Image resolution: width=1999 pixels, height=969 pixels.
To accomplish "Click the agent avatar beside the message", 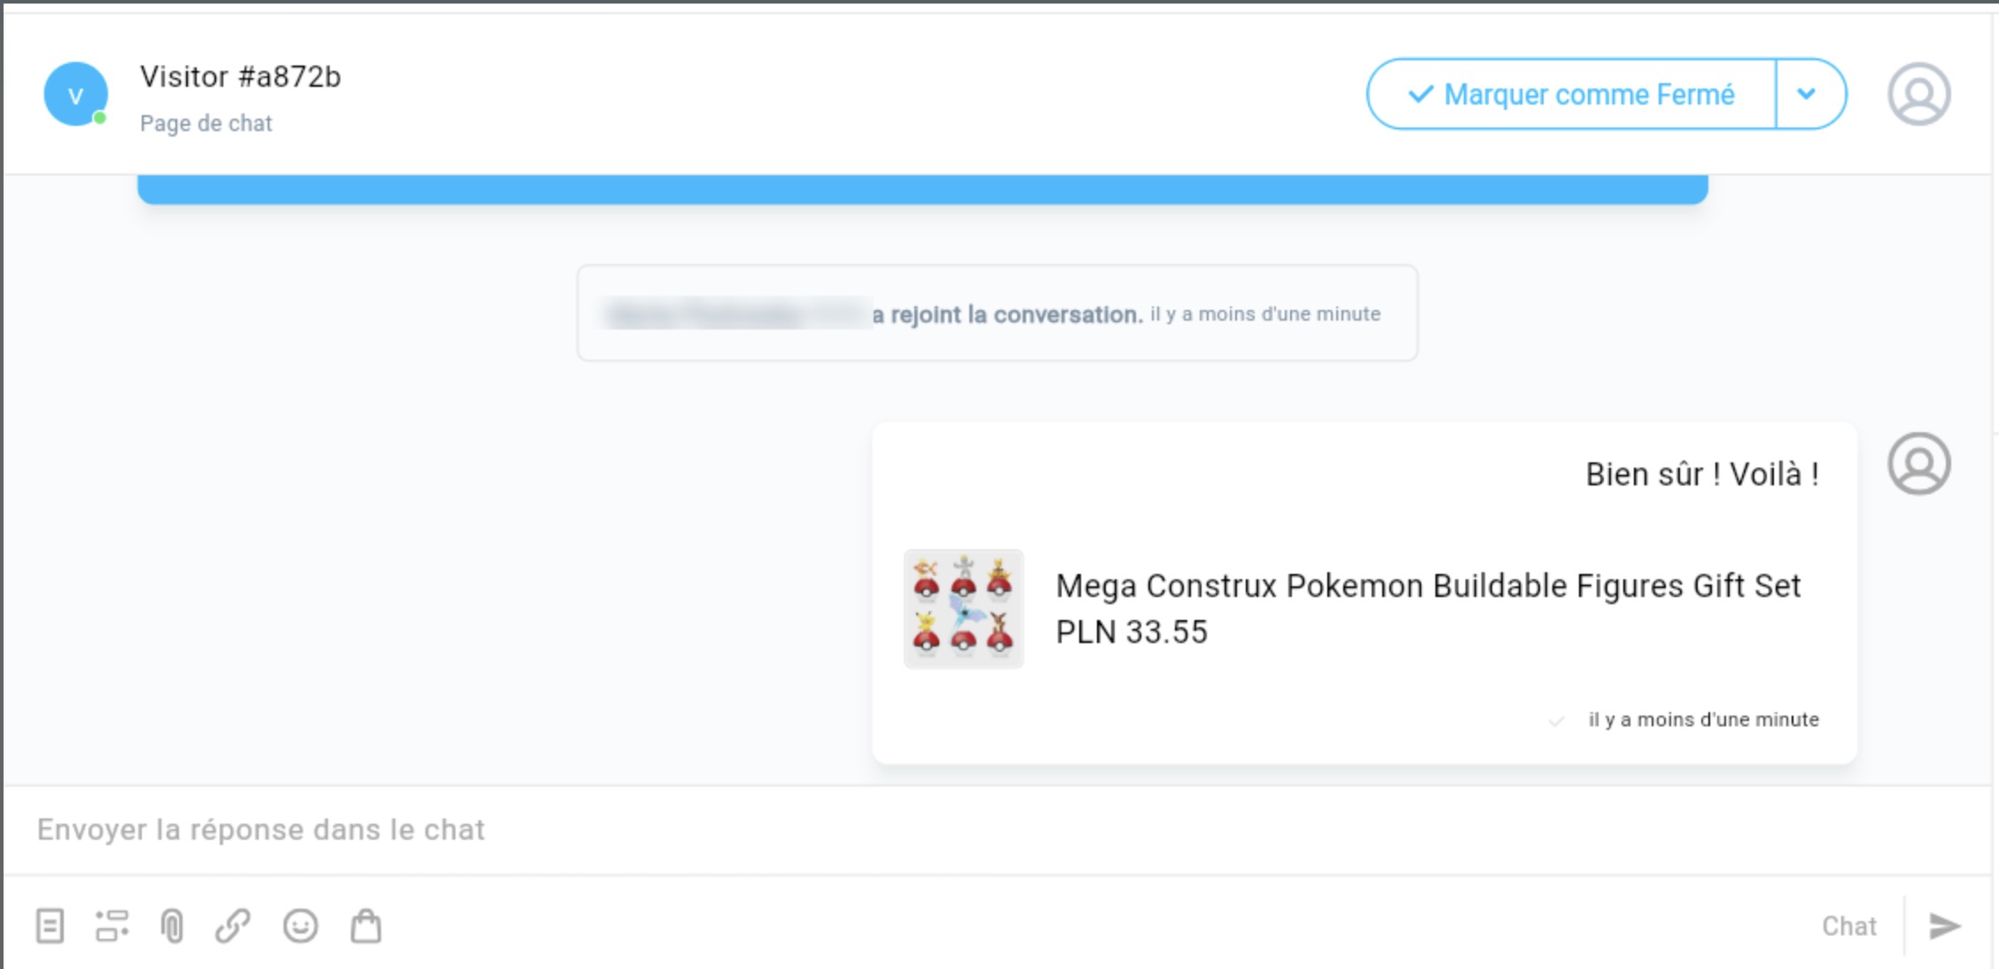I will [1918, 463].
